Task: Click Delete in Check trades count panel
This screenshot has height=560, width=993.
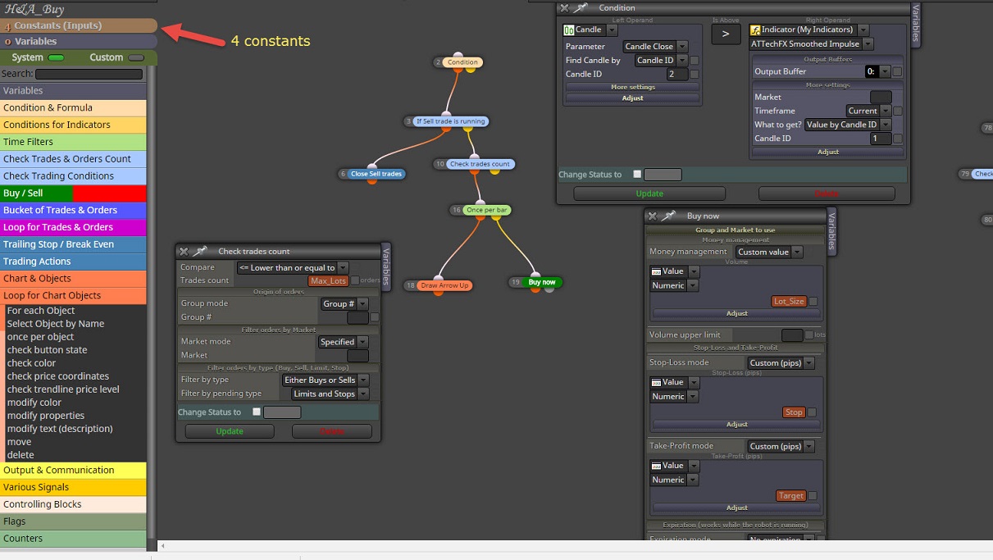Action: 332,431
